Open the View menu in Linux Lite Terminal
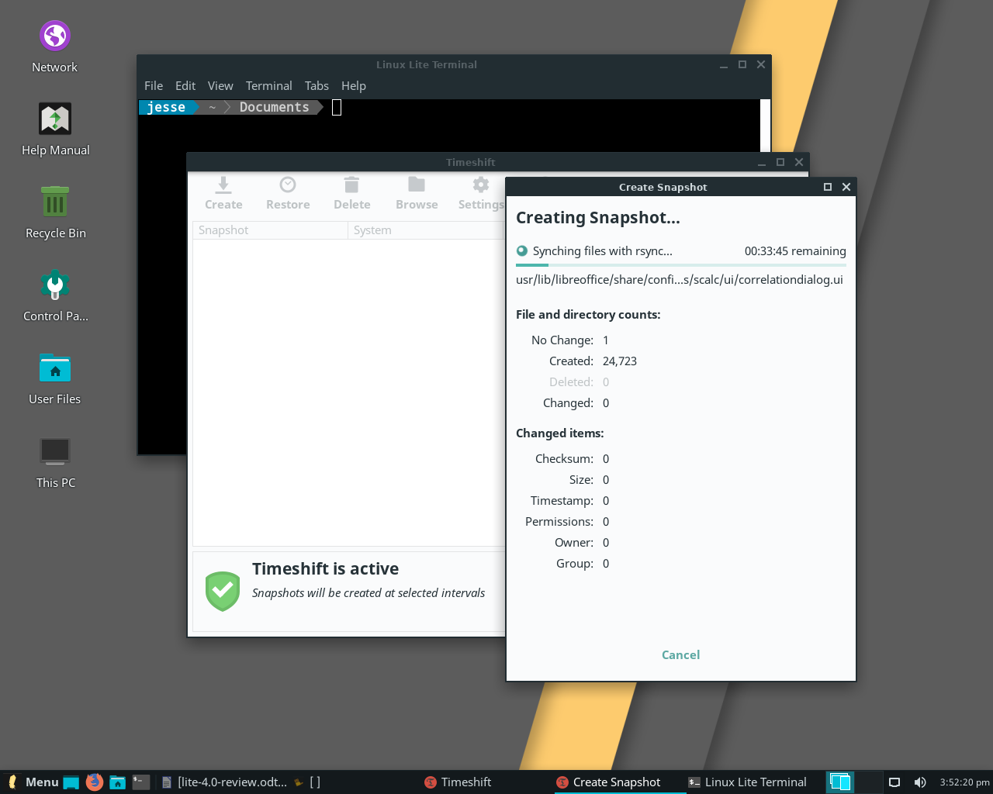This screenshot has height=794, width=993. (220, 86)
